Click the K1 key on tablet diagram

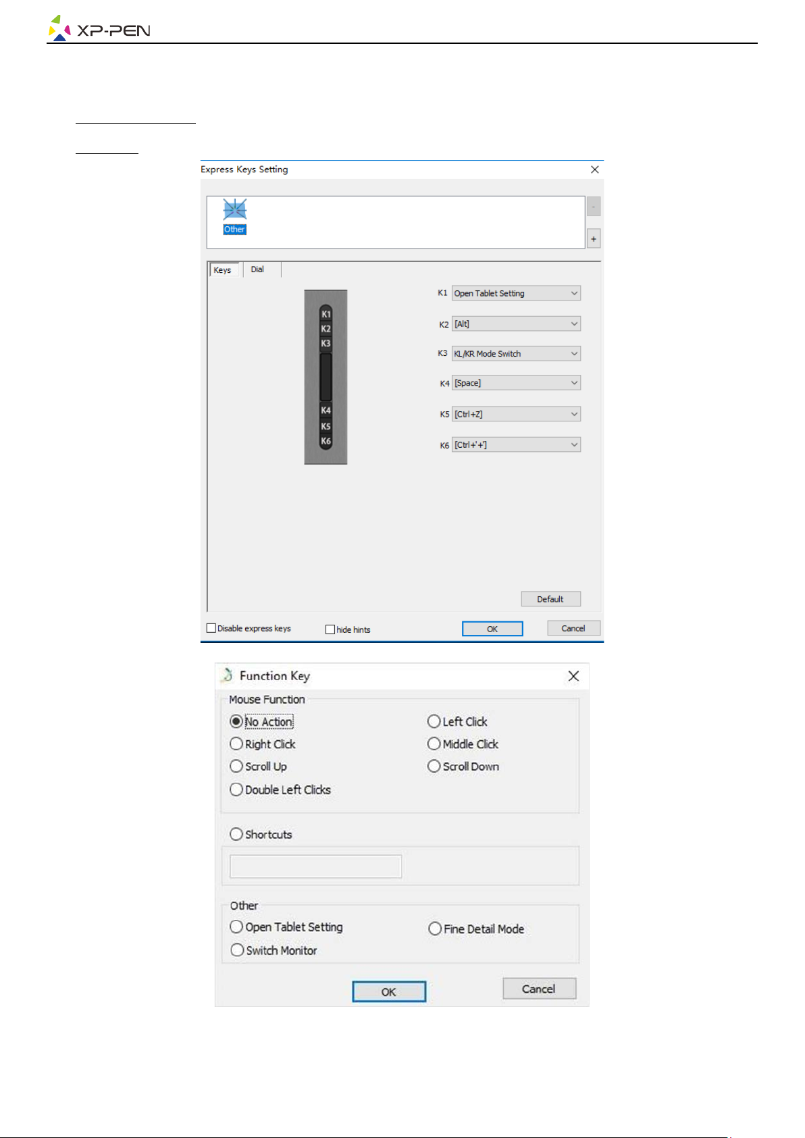(x=326, y=314)
